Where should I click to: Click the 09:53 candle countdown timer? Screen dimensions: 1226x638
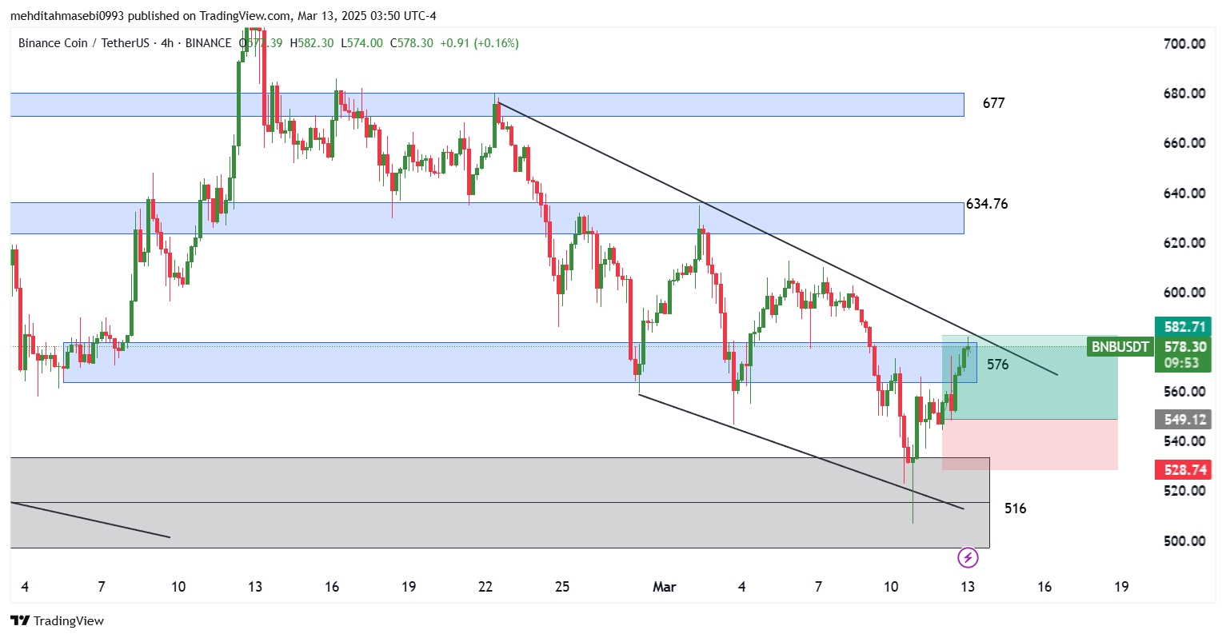click(x=1182, y=363)
